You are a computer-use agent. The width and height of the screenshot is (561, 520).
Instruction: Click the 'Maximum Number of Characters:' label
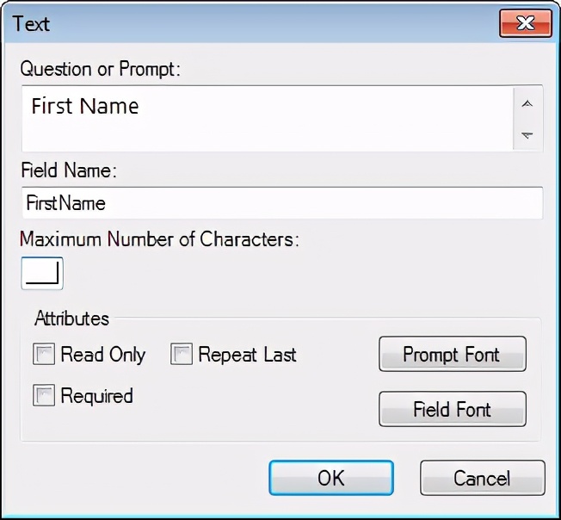(x=159, y=239)
